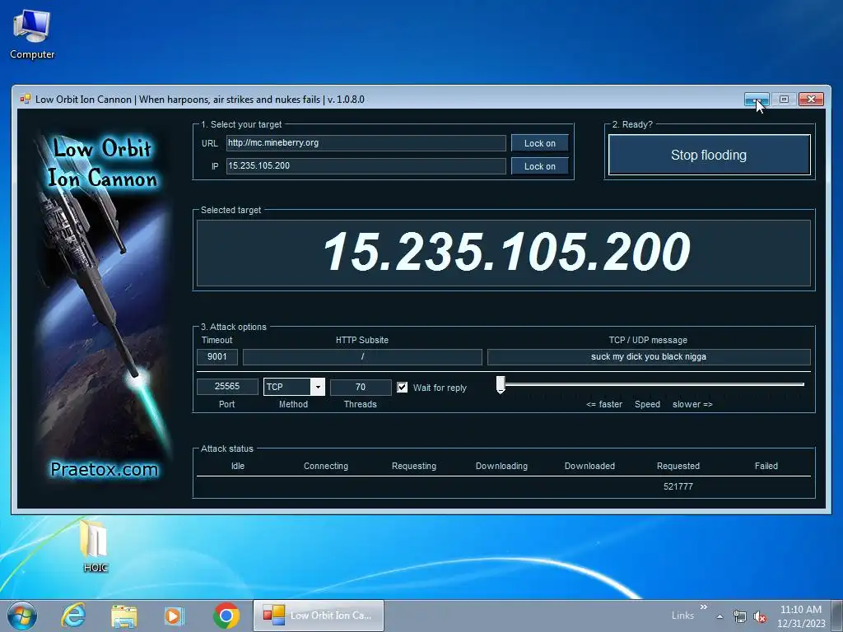843x632 pixels.
Task: Click the Requested count 521777
Action: pos(678,486)
